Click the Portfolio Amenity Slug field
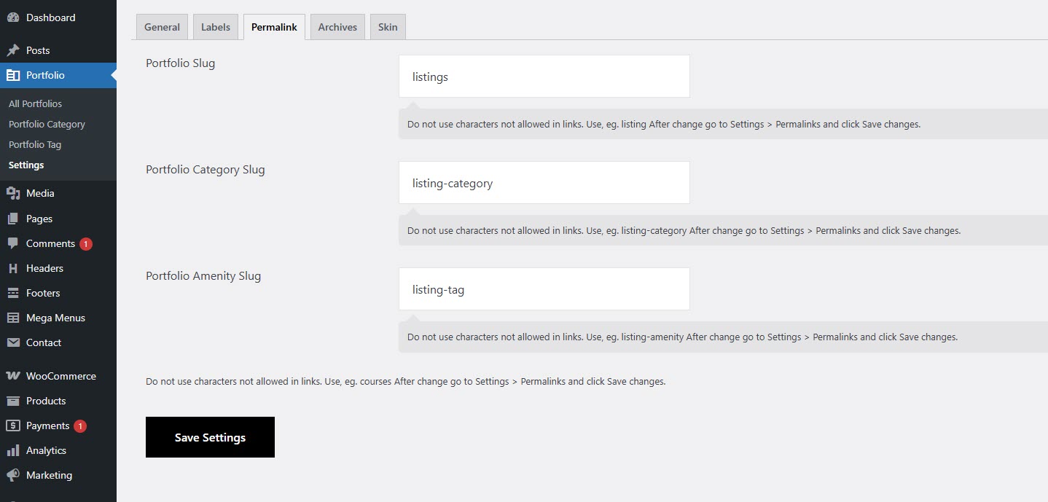Image resolution: width=1048 pixels, height=502 pixels. click(544, 289)
